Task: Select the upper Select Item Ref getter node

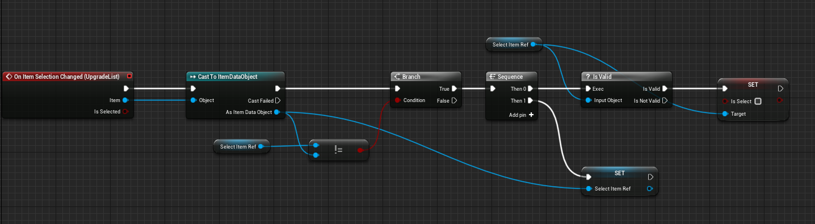Action: 515,44
